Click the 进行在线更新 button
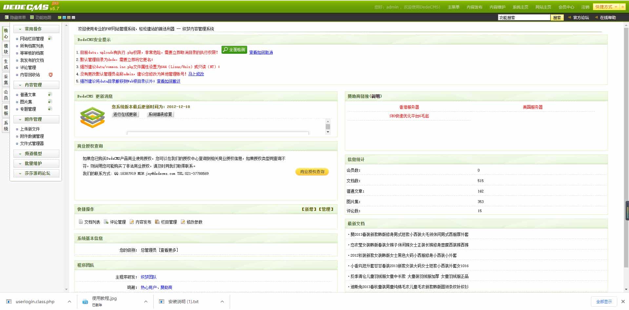Image resolution: width=629 pixels, height=310 pixels. pyautogui.click(x=125, y=114)
